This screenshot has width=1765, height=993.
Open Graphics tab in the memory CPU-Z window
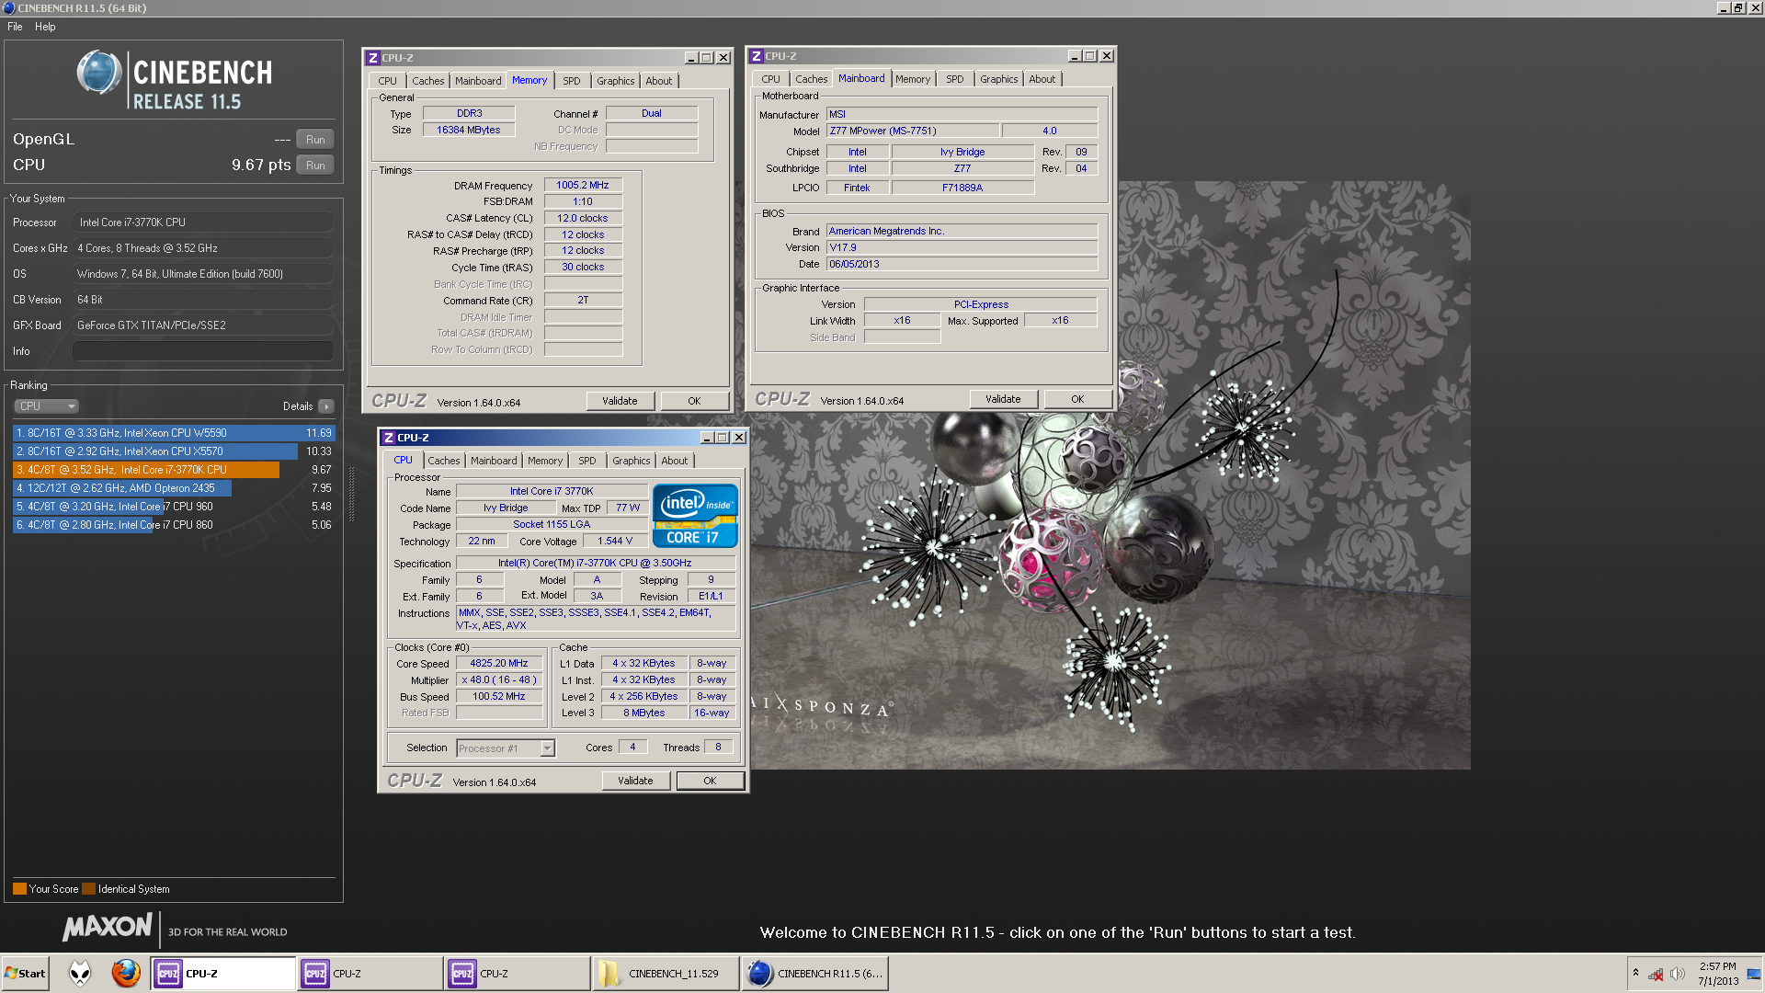coord(615,81)
